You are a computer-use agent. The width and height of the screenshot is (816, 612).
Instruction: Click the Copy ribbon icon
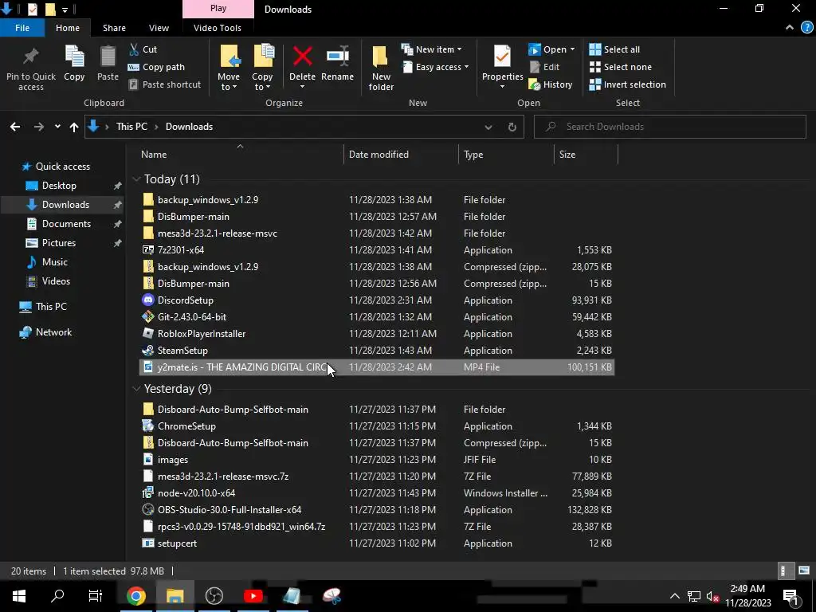pos(74,57)
